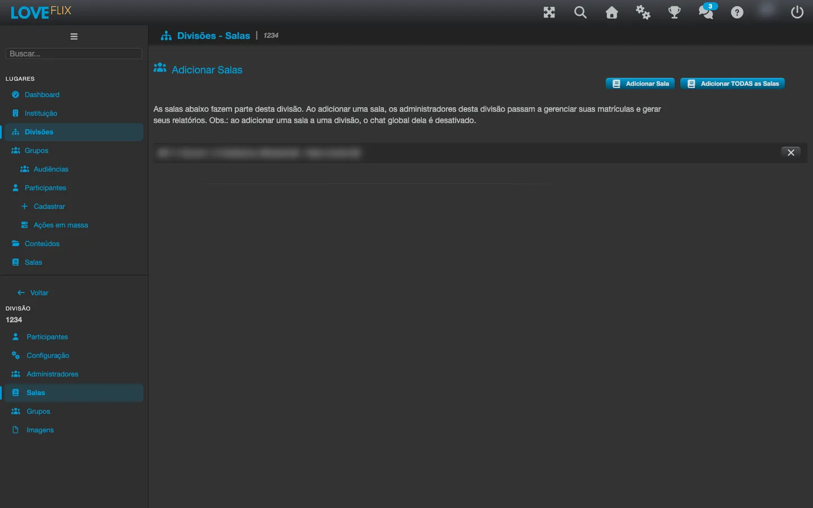Open settings gears icon in top bar

tap(643, 12)
